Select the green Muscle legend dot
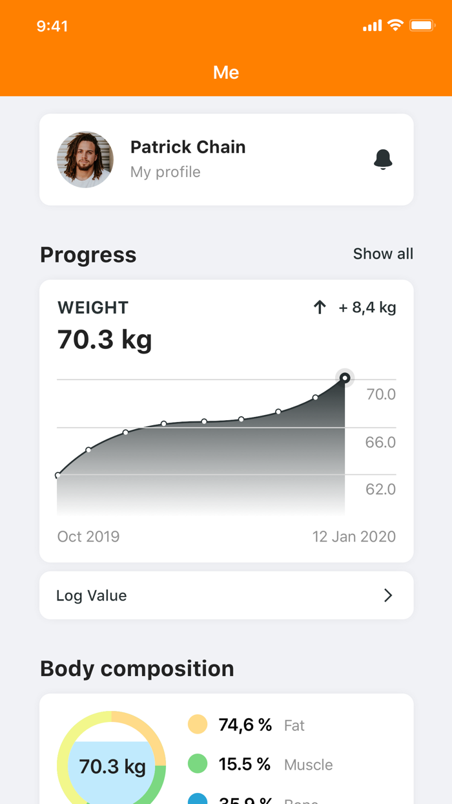The image size is (452, 804). (198, 764)
